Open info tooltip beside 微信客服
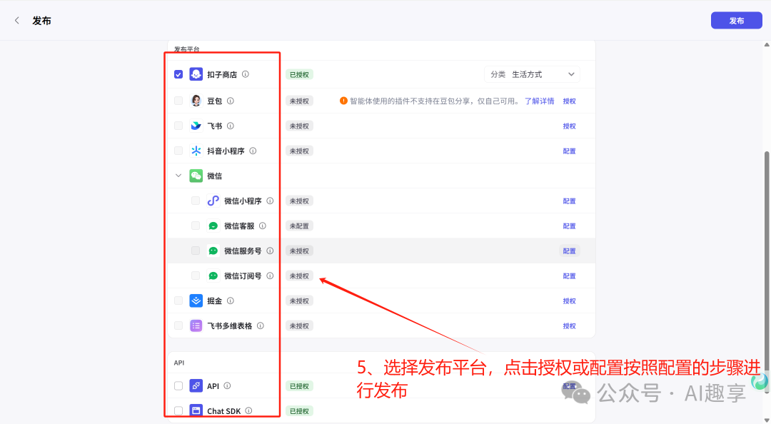 tap(263, 226)
